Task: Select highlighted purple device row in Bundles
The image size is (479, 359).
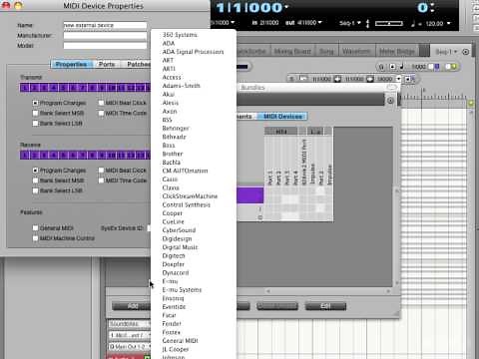Action: click(x=250, y=195)
